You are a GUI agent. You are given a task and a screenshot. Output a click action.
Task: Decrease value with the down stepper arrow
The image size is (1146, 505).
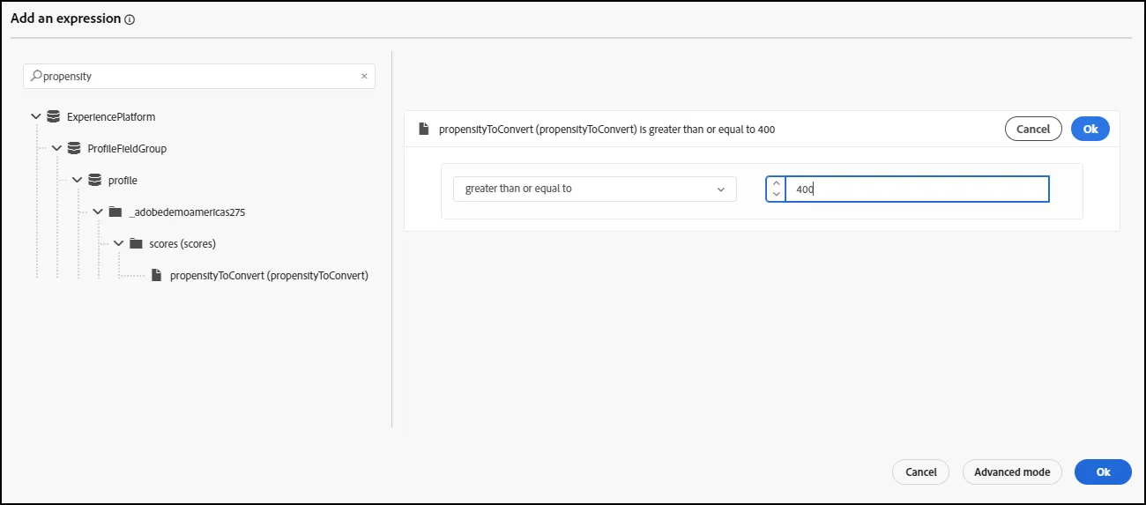tap(776, 194)
